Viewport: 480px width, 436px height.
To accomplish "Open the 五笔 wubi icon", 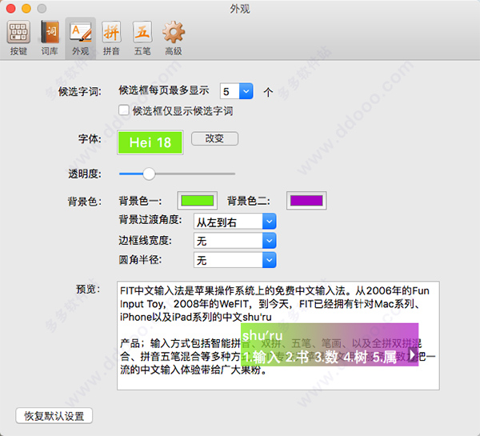I will pos(142,38).
